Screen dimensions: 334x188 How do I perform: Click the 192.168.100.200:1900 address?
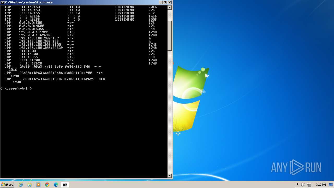coord(40,45)
